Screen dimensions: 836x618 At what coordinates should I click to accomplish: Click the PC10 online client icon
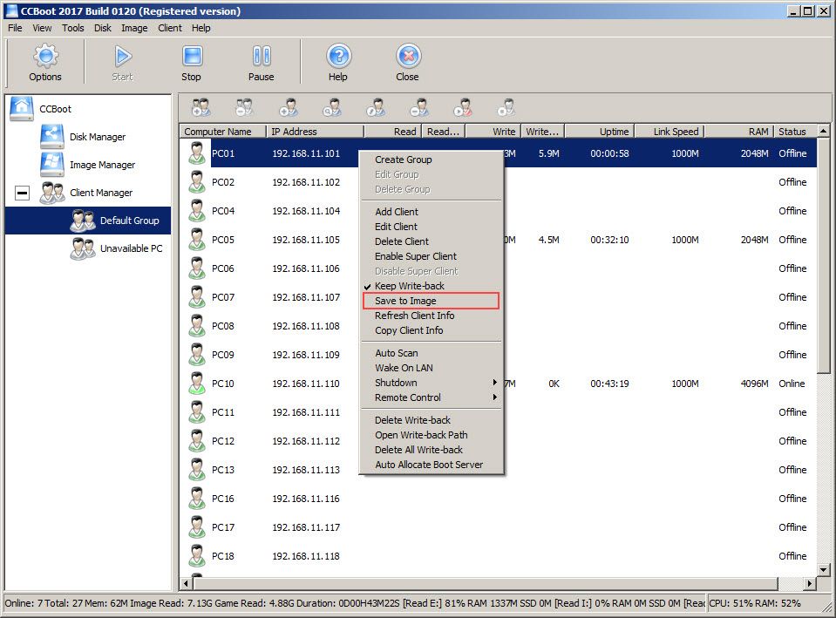(x=197, y=384)
